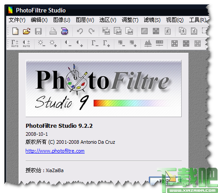The width and height of the screenshot is (218, 193).
Task: Click the plain gray square icon
Action: click(144, 31)
